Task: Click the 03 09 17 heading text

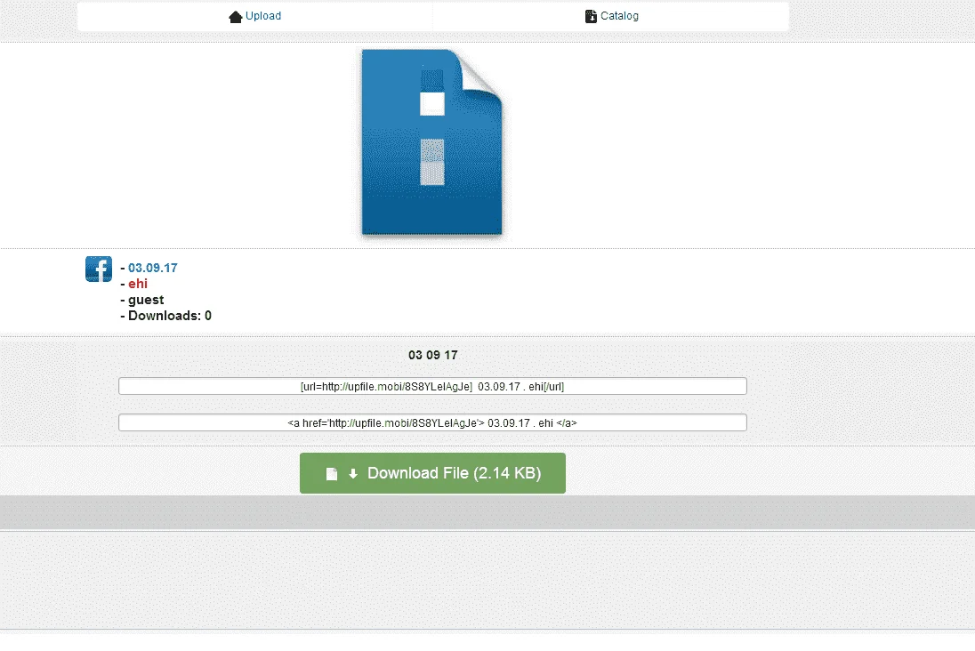Action: click(432, 355)
